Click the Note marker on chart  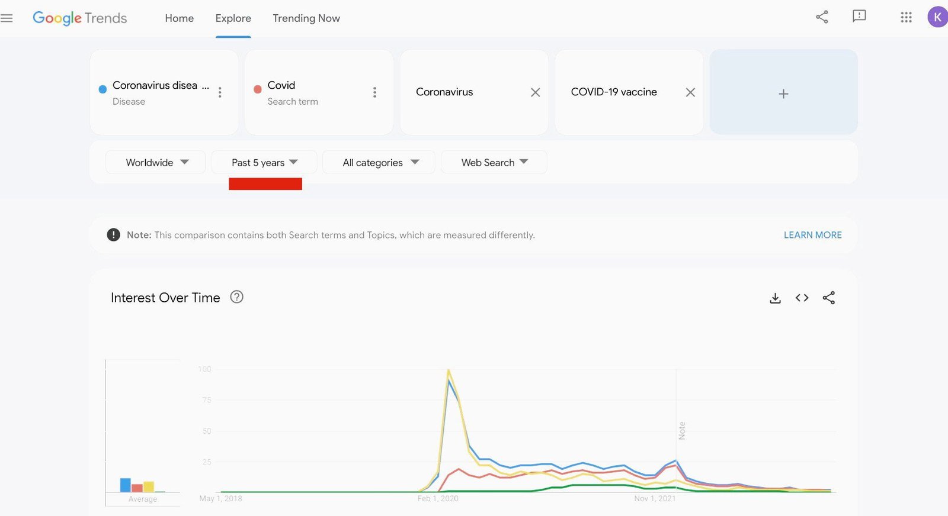tap(681, 430)
